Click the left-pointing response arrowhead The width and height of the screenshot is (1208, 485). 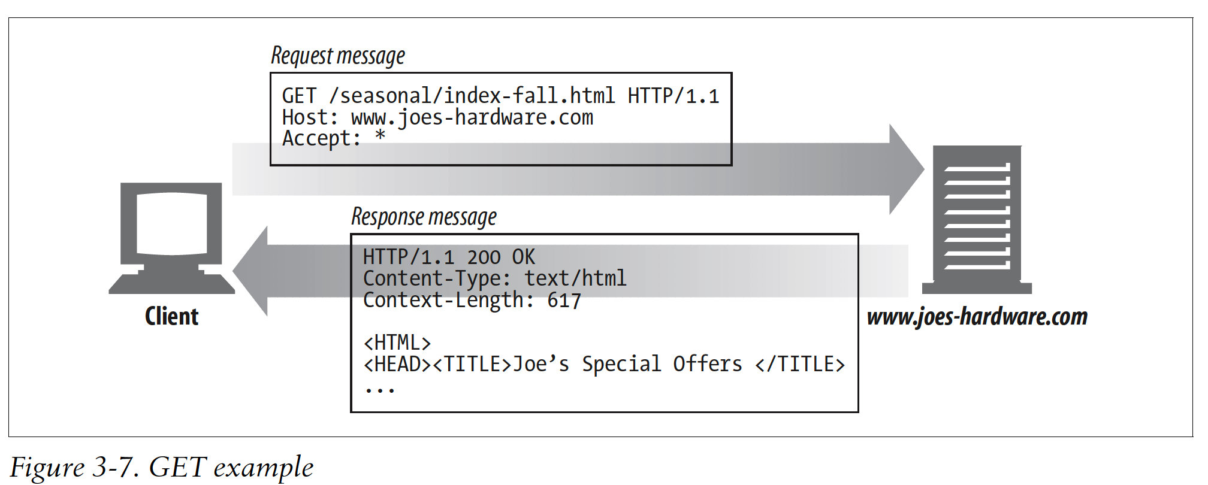252,271
